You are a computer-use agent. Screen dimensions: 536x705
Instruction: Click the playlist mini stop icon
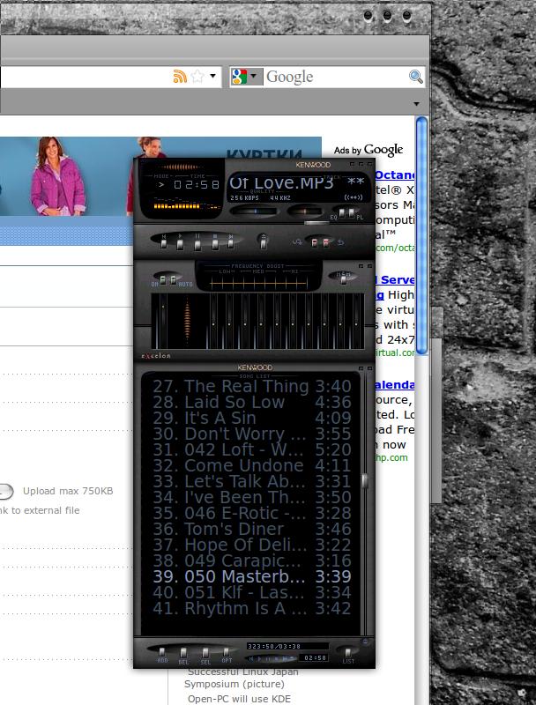277,658
